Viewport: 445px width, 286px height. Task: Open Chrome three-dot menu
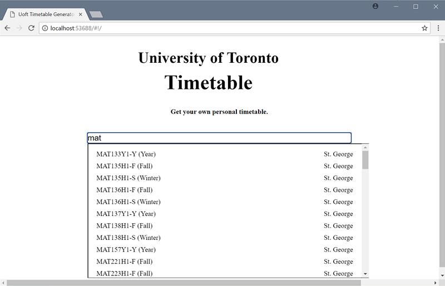(x=438, y=28)
